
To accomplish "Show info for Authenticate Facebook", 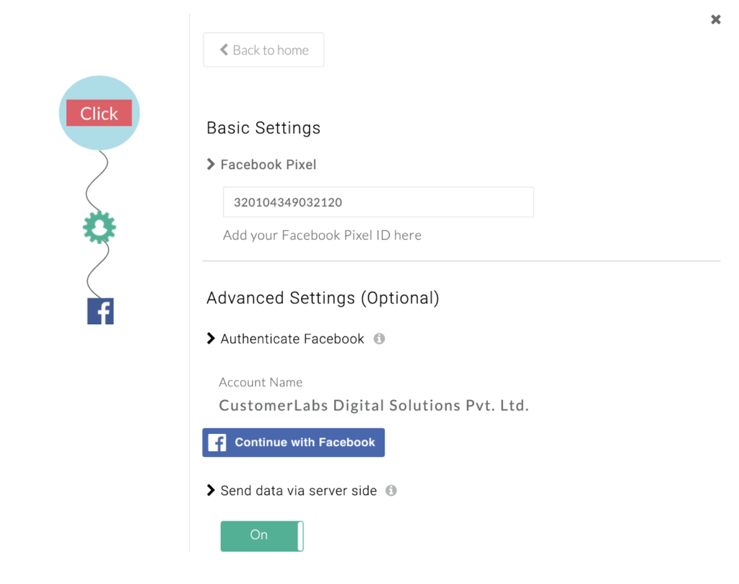I will 379,339.
